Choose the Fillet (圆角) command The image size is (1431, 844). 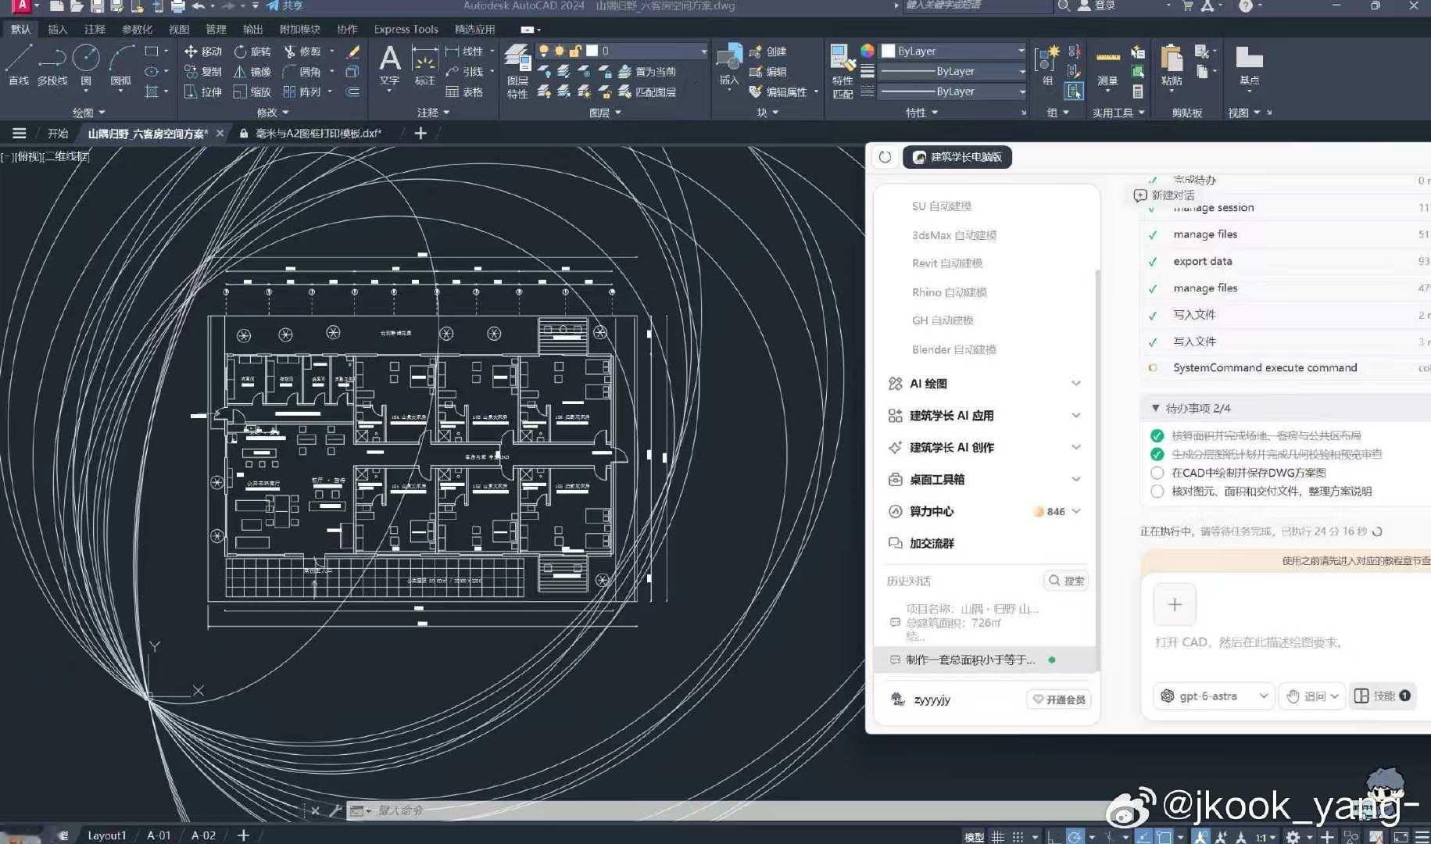(x=302, y=72)
